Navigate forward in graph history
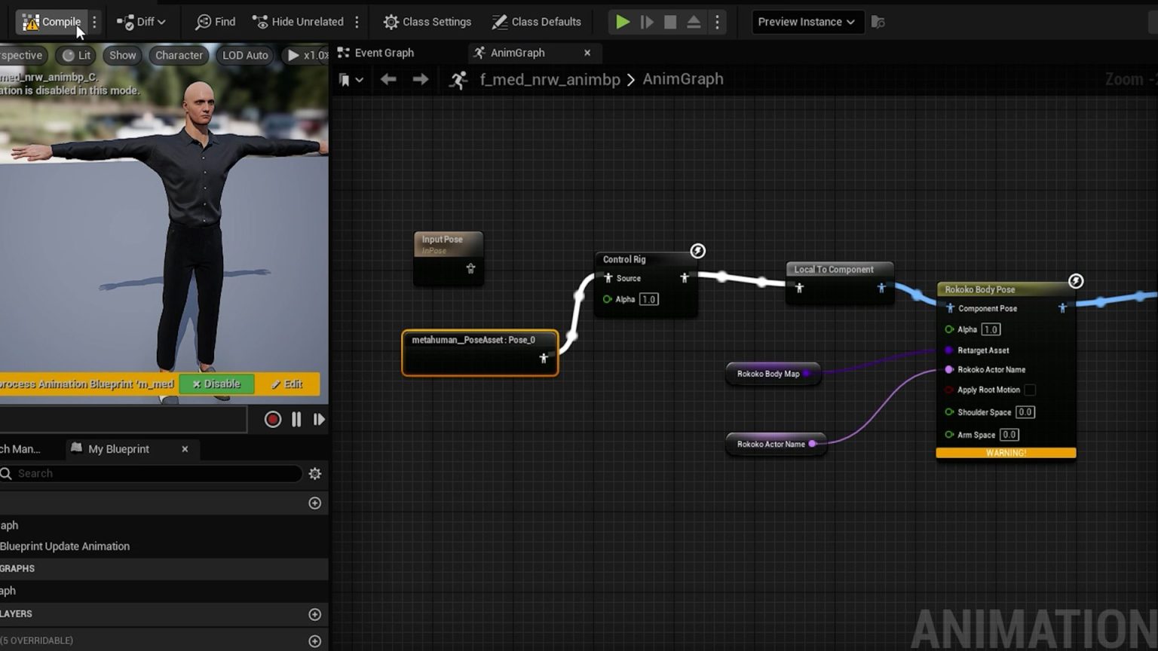The width and height of the screenshot is (1158, 651). coord(421,79)
